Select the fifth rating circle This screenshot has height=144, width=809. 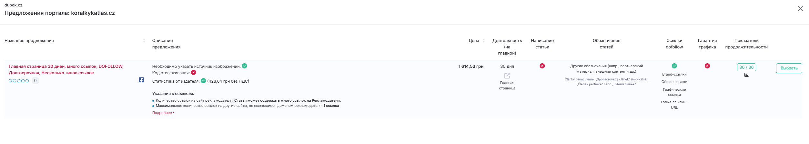click(x=27, y=81)
